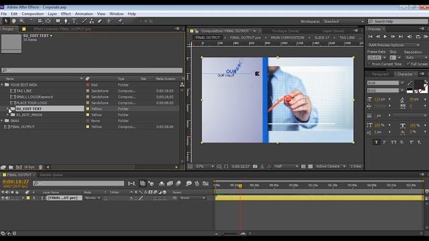Expand the 02_EDIT TEXT folder

(x=8, y=108)
